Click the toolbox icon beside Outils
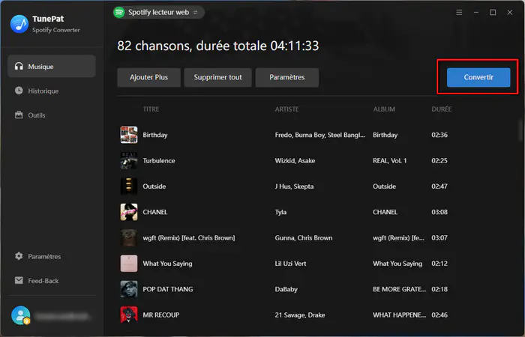 pyautogui.click(x=19, y=115)
